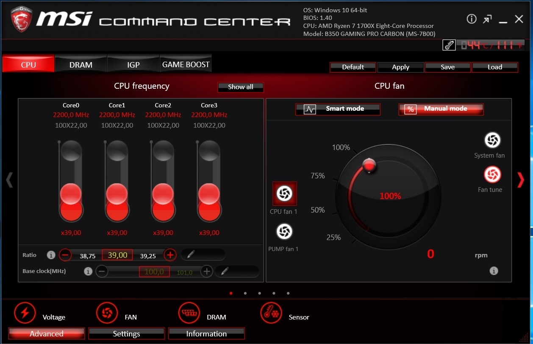Click Base clock info icon
Image resolution: width=533 pixels, height=344 pixels.
[88, 271]
